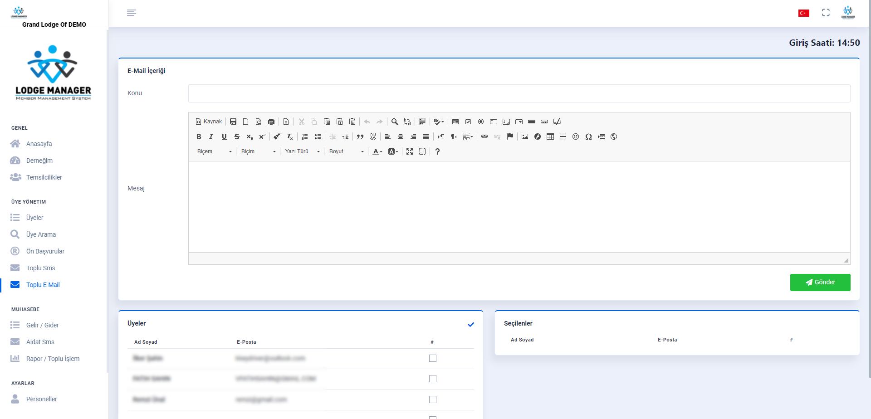The height and width of the screenshot is (419, 871).
Task: Insert a smiley emoticon
Action: 576,136
